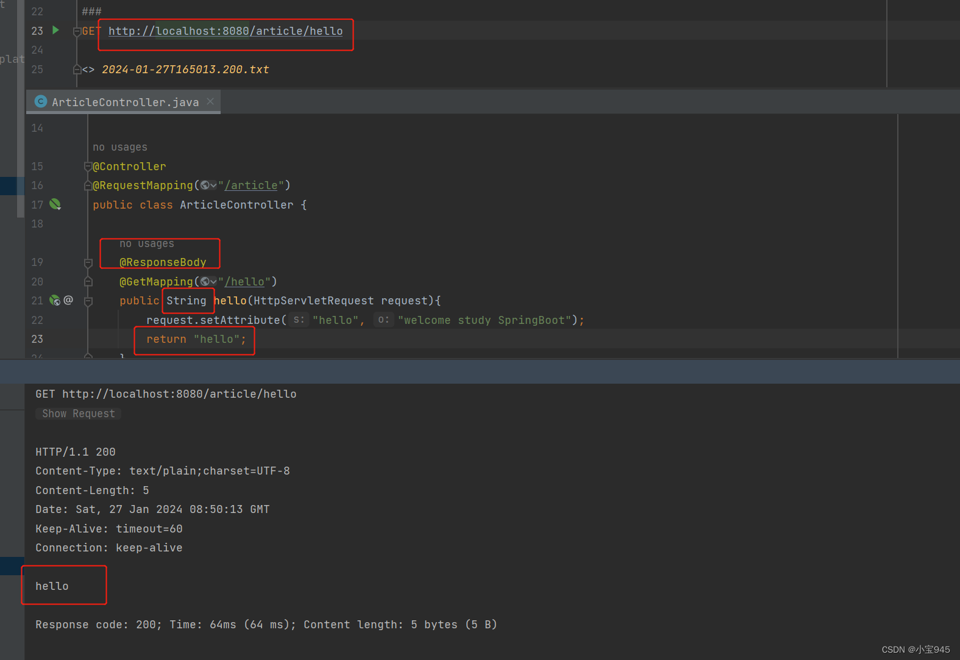Open the globe URL dropdown in @GetMapping
This screenshot has width=960, height=660.
(208, 282)
